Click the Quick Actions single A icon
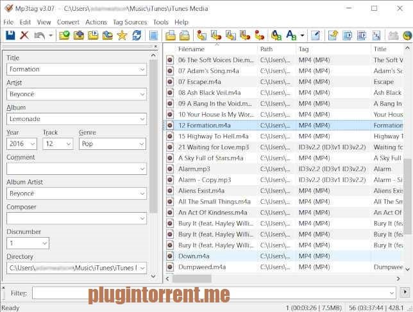 (x=291, y=35)
